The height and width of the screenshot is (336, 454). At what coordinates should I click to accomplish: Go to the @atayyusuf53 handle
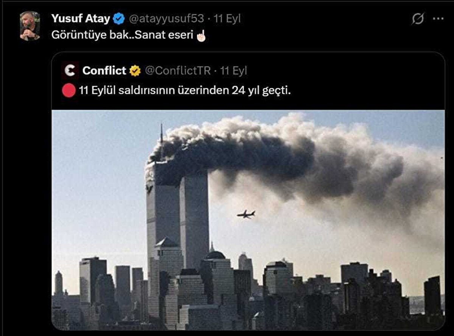(167, 19)
